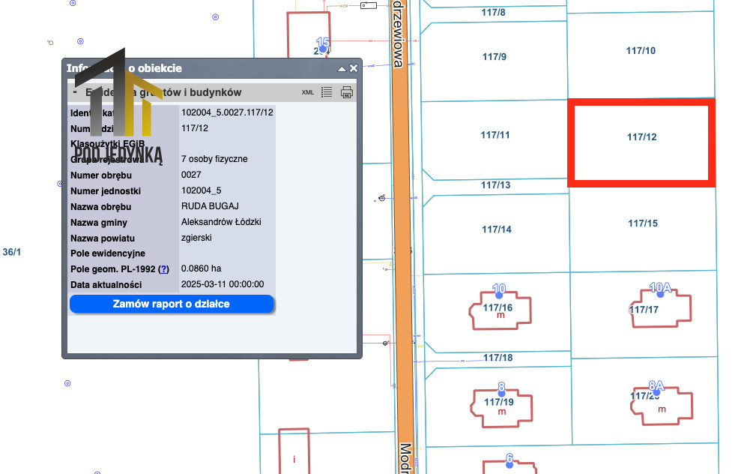Click the building on parcel 117/17
This screenshot has height=474, width=756.
[x=661, y=308]
